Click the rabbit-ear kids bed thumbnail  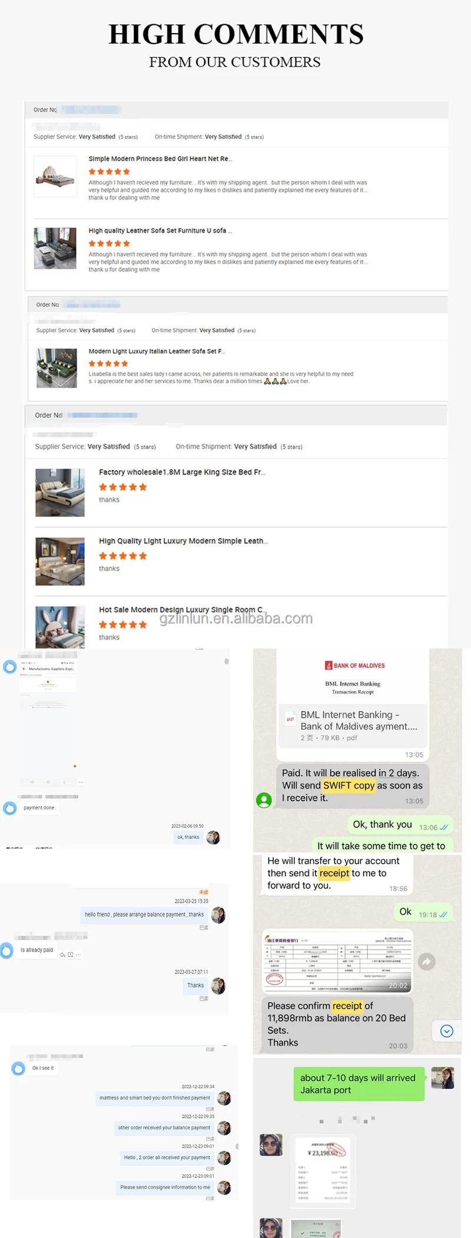tap(60, 627)
